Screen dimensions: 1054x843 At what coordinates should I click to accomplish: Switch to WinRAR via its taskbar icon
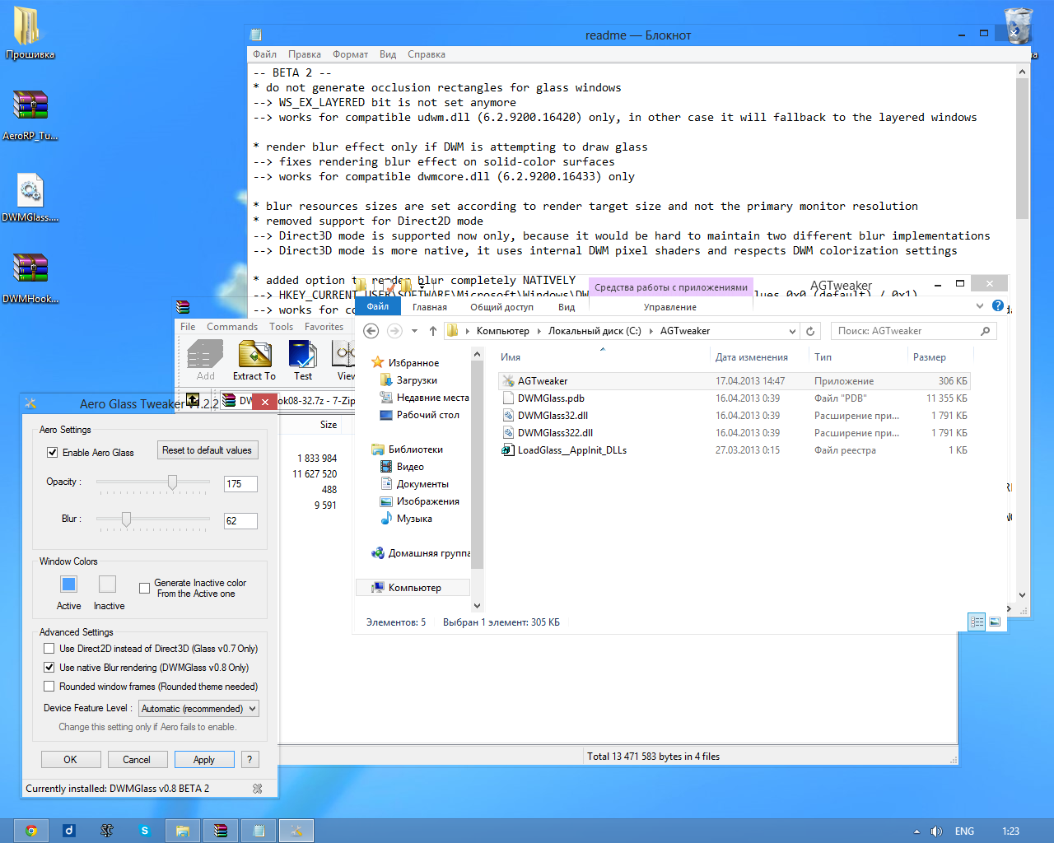(x=221, y=831)
